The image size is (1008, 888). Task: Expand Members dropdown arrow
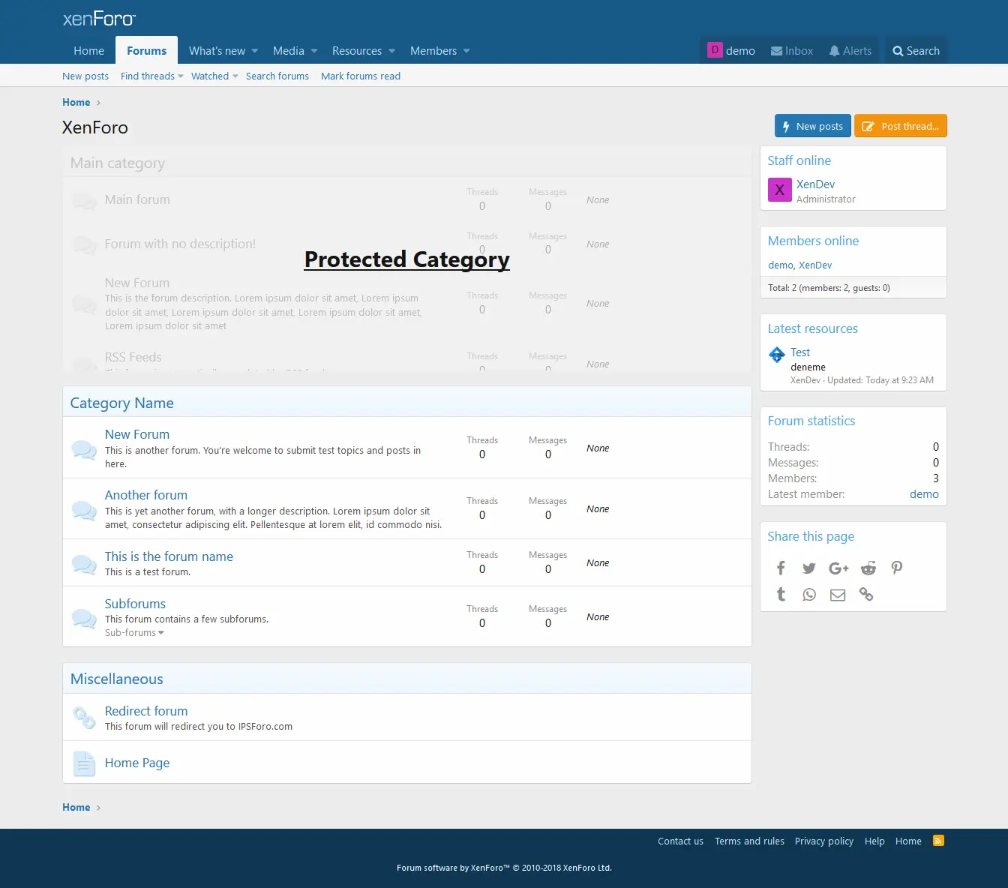pos(466,51)
